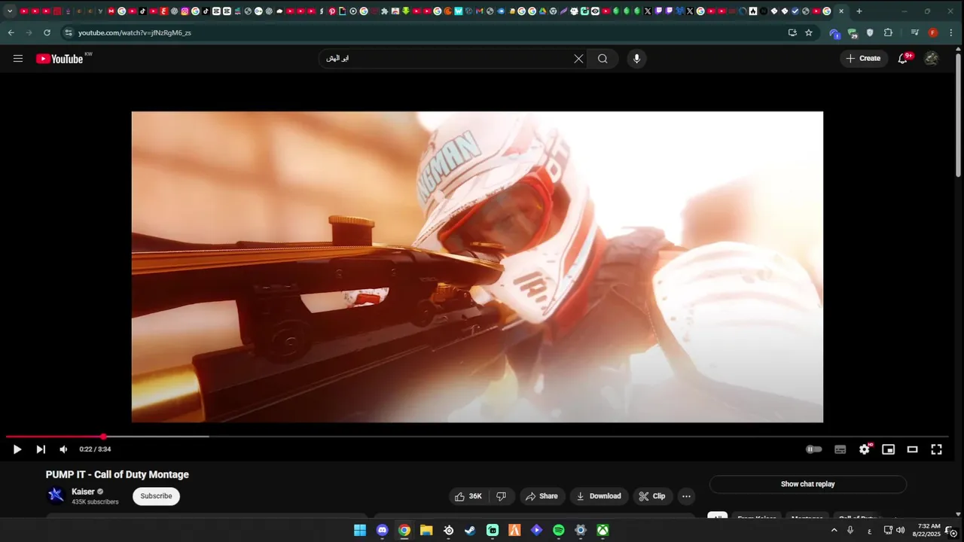964x542 pixels.
Task: Show chat replay
Action: point(807,484)
